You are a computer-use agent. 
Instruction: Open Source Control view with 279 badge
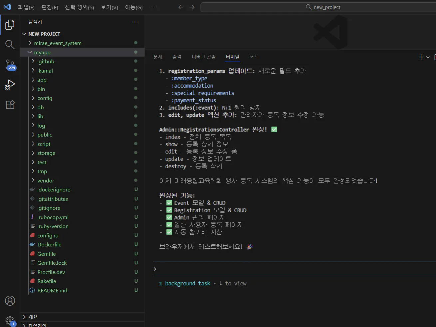(x=10, y=65)
